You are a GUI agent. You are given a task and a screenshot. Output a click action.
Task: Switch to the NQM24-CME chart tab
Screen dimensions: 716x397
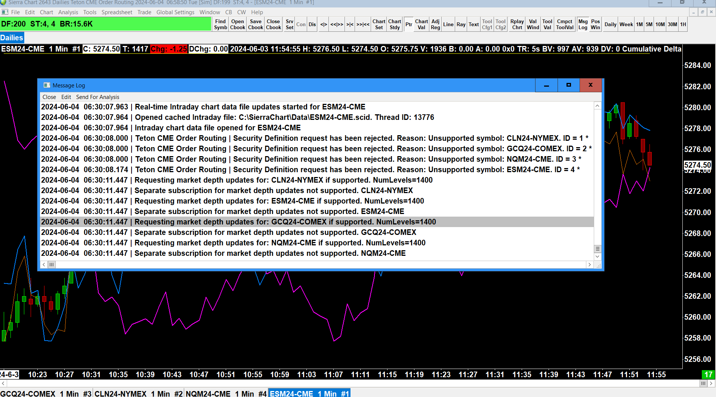point(226,393)
